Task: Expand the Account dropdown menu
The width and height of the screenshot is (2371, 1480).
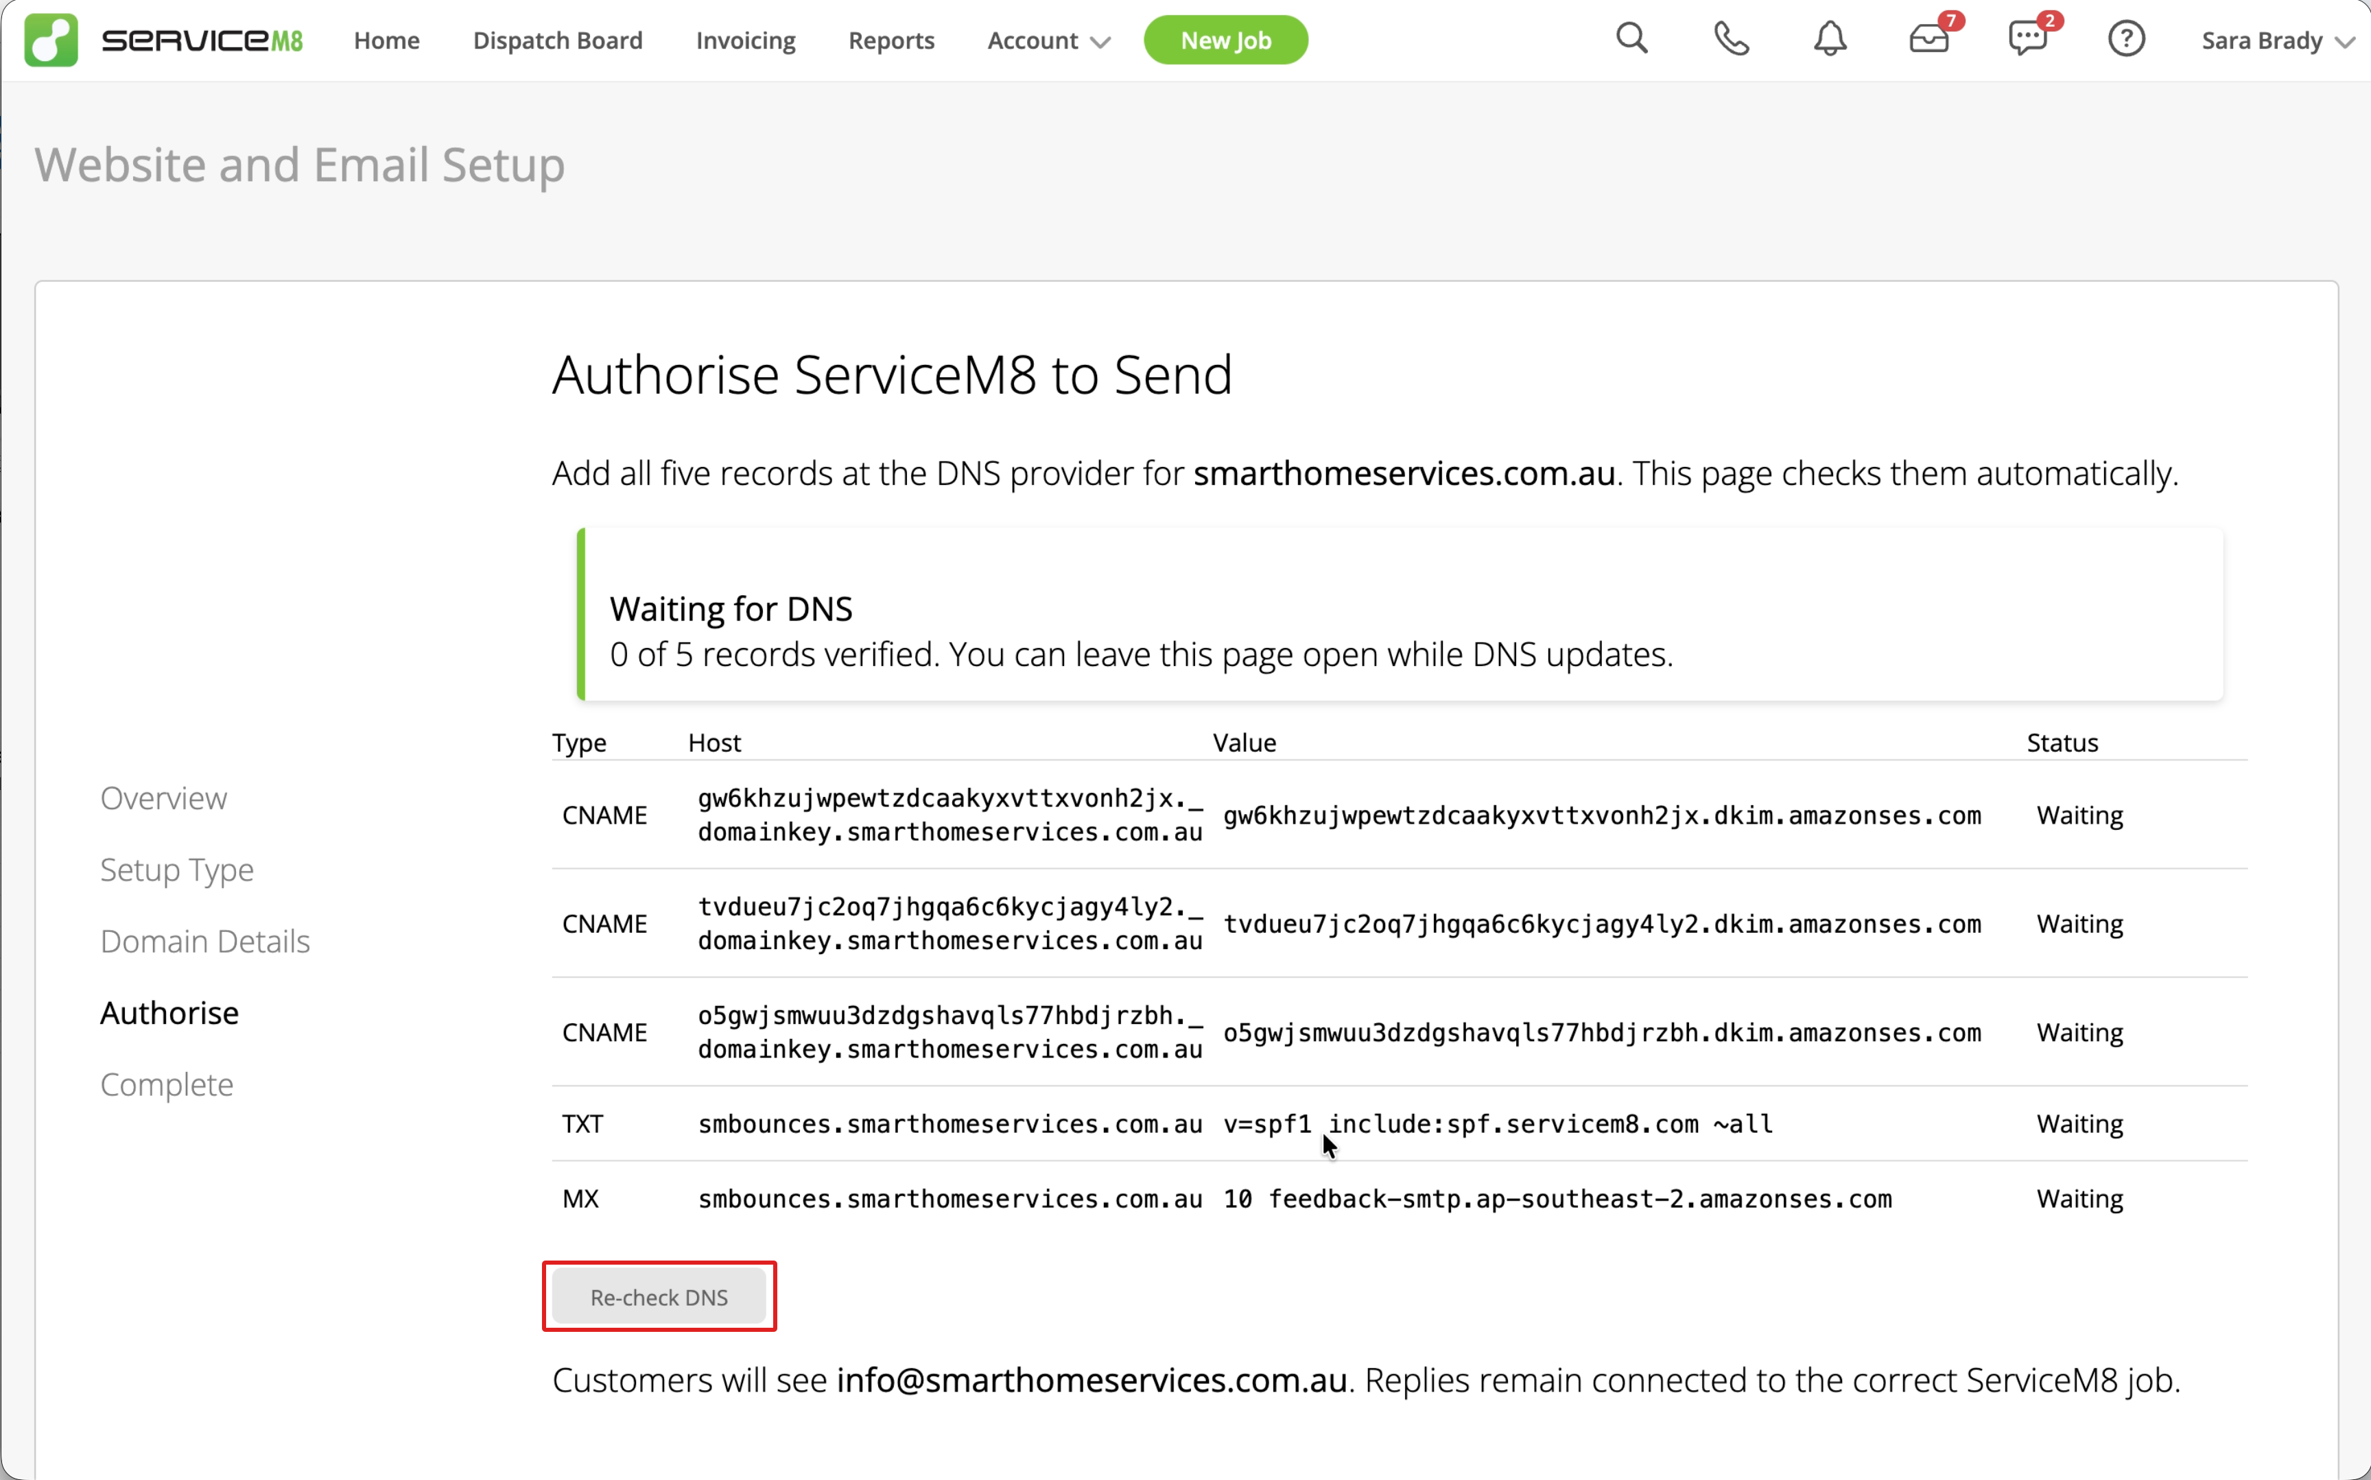Action: tap(1048, 40)
